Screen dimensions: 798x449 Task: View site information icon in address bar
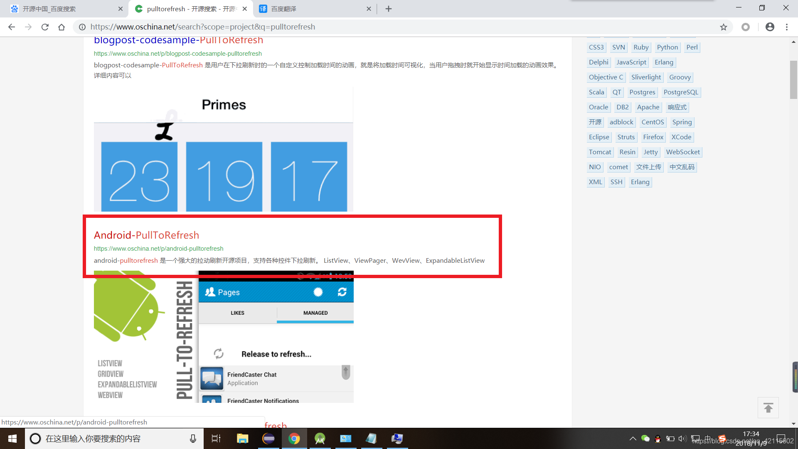point(82,27)
